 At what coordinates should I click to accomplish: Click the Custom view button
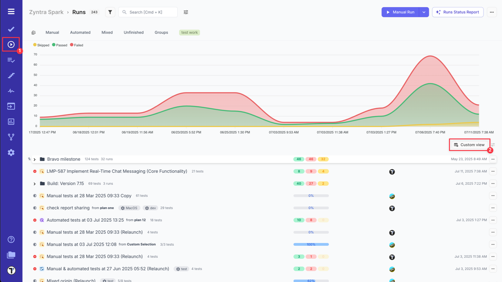pos(469,145)
